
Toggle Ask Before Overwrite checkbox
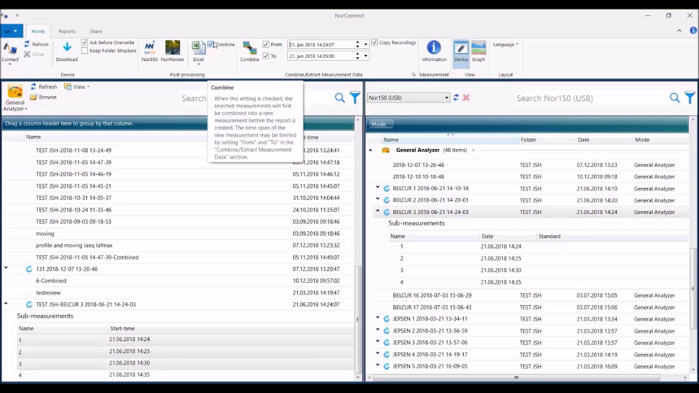(x=85, y=43)
